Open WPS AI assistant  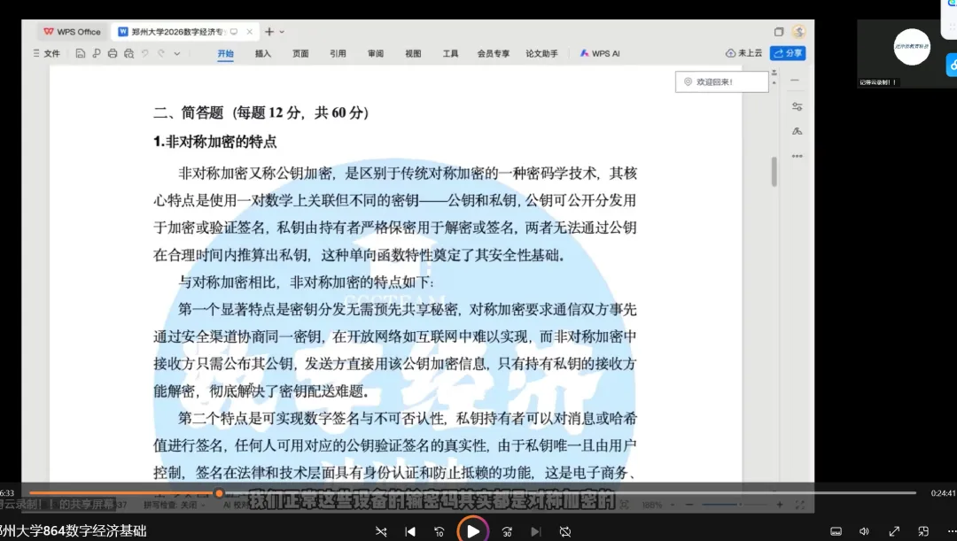click(600, 54)
